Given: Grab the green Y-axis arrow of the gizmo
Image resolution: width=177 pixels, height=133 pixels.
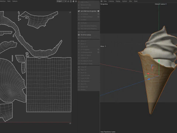Looking at the screenshot, I should [159, 61].
